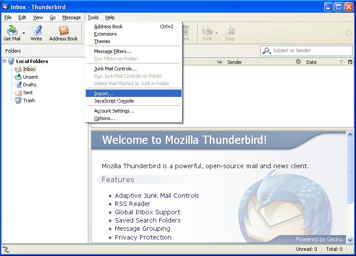356x256 pixels.
Task: Select the Unsent folder
Action: point(30,77)
